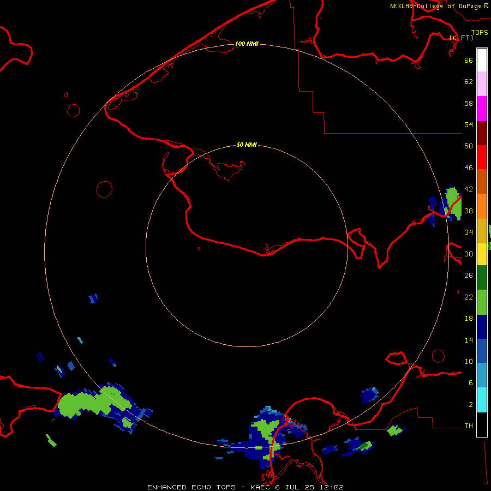
Task: Click the medium blue legend swatch
Action: pos(482,351)
